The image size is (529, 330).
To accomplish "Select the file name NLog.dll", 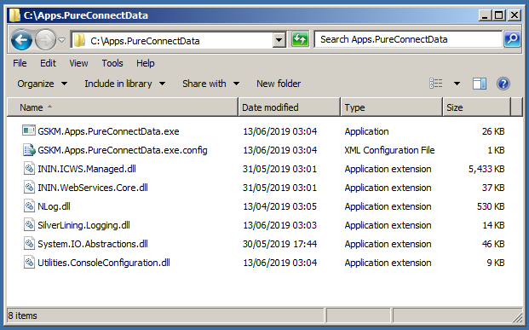I will [54, 206].
